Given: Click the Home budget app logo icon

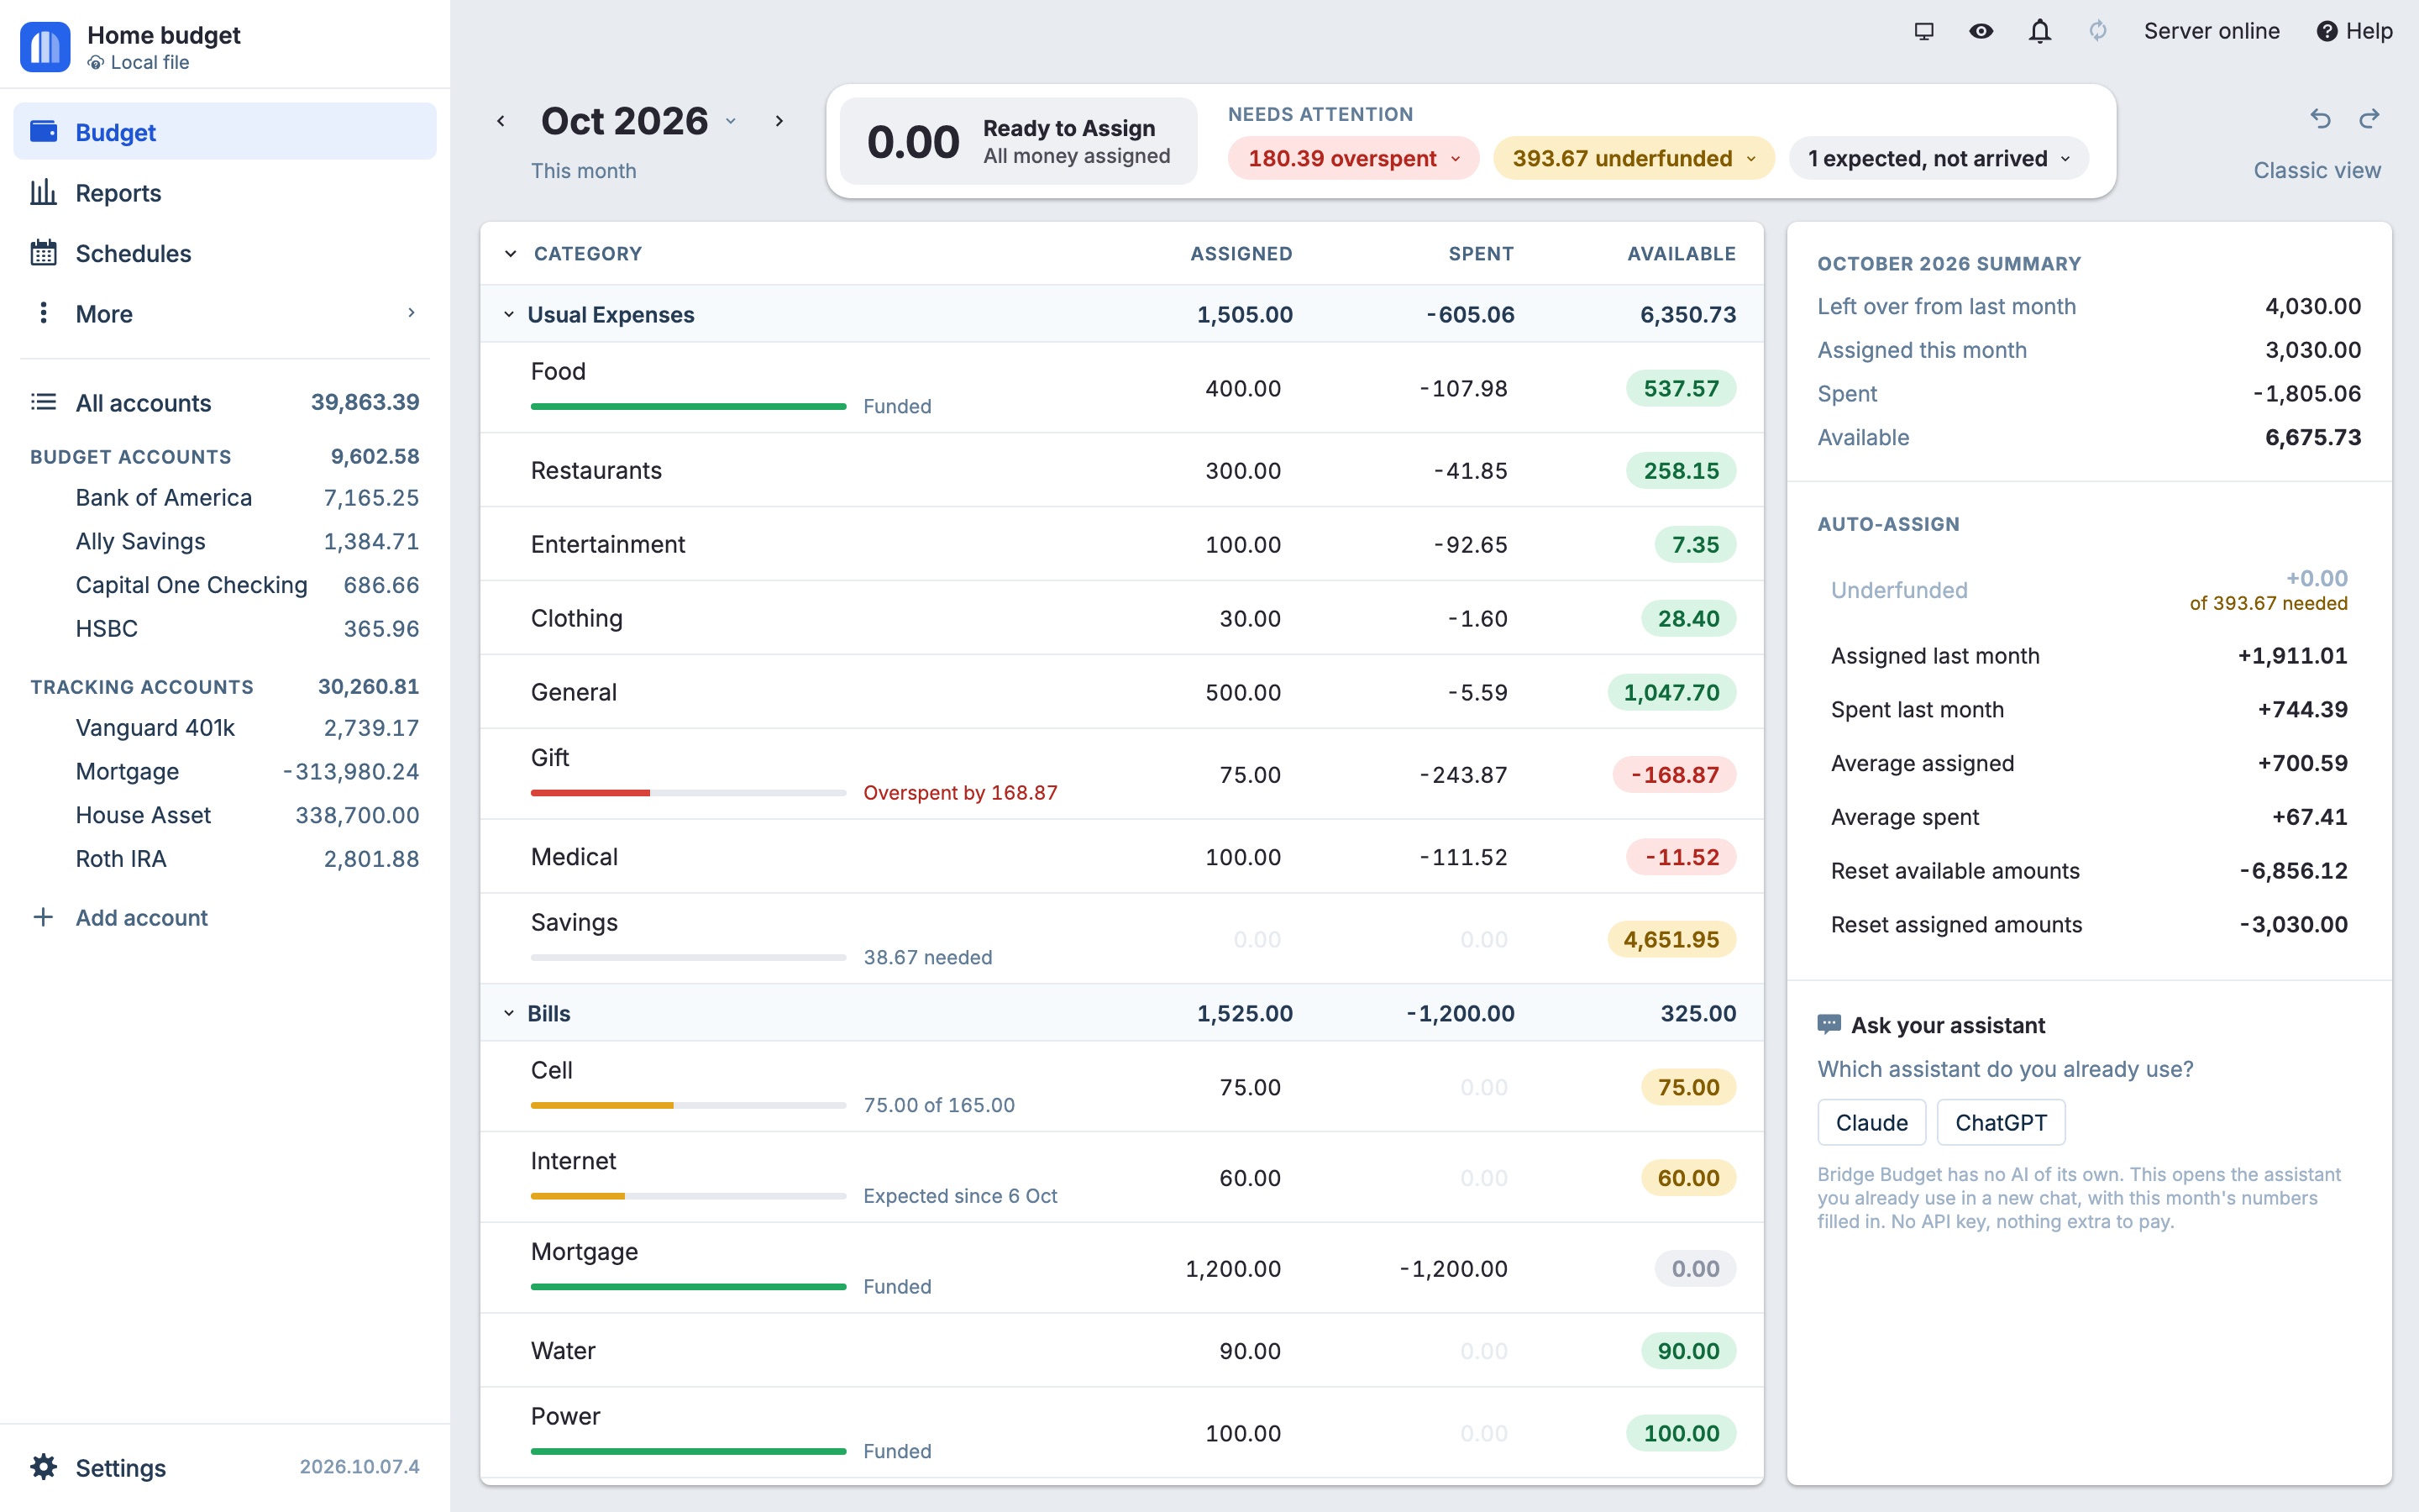Looking at the screenshot, I should tap(45, 46).
